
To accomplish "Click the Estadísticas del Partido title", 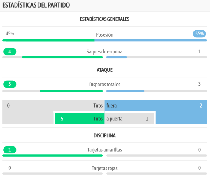I will click(36, 6).
